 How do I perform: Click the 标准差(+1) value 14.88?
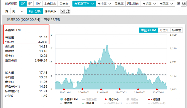pos(43,86)
